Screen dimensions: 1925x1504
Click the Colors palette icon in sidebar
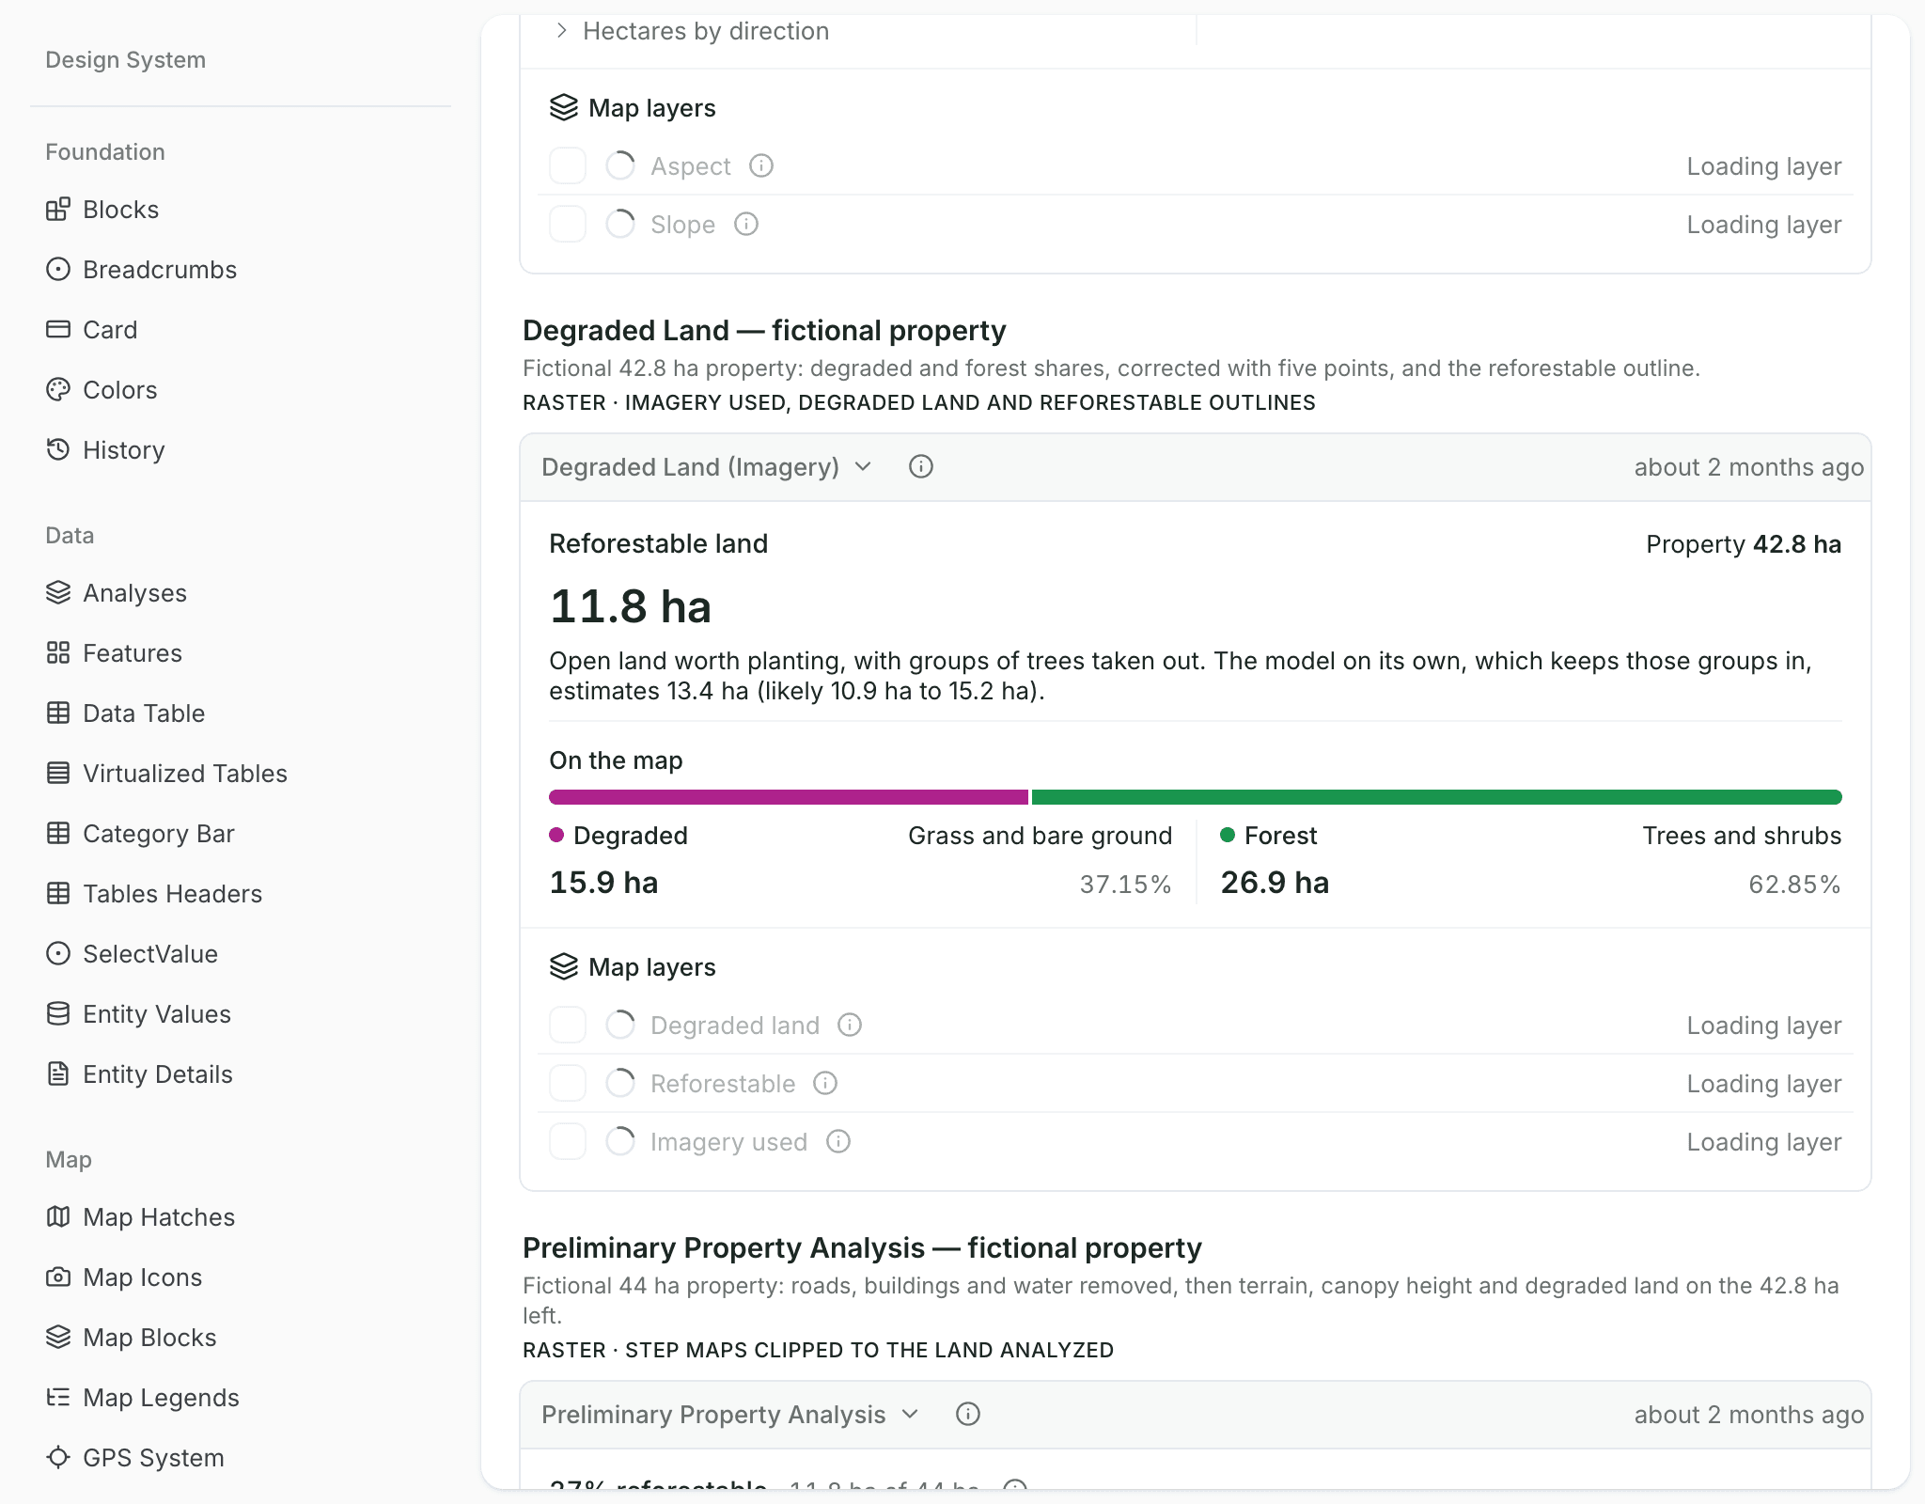(x=58, y=390)
